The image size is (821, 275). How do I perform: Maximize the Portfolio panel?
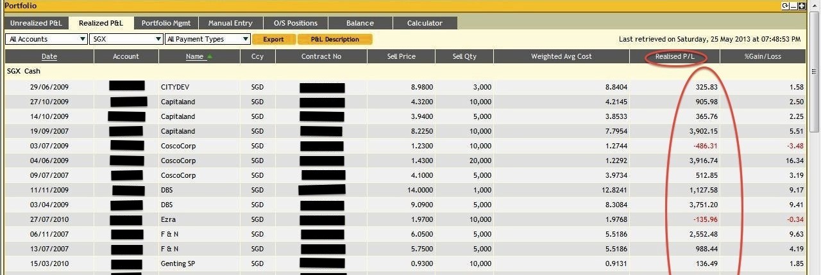pyautogui.click(x=802, y=6)
